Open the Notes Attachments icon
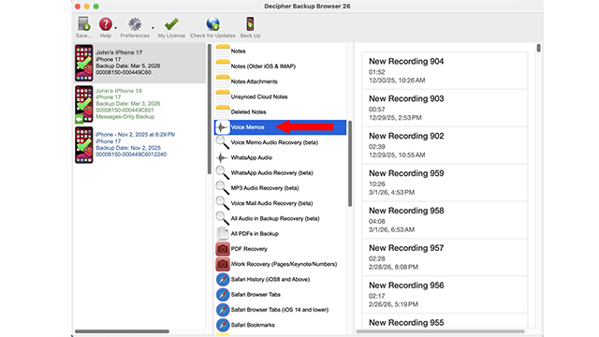Viewport: 599px width, 337px height. point(223,81)
